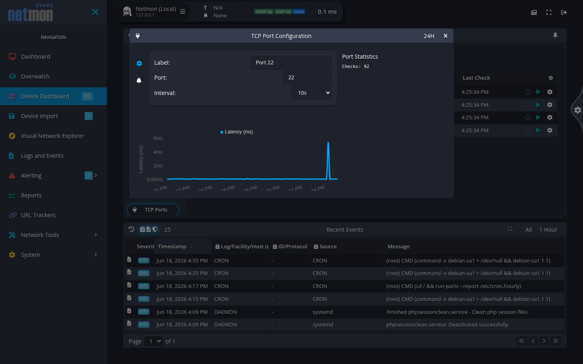Open details icon for the Jun 18 4:35 PM event

[129, 260]
